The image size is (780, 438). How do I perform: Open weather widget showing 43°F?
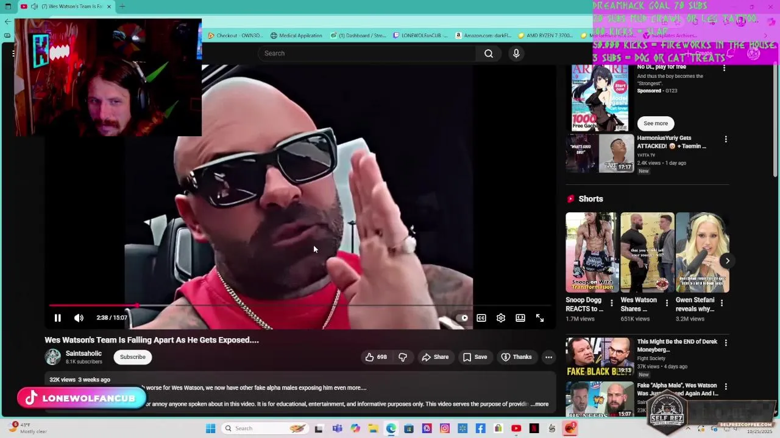(x=27, y=428)
